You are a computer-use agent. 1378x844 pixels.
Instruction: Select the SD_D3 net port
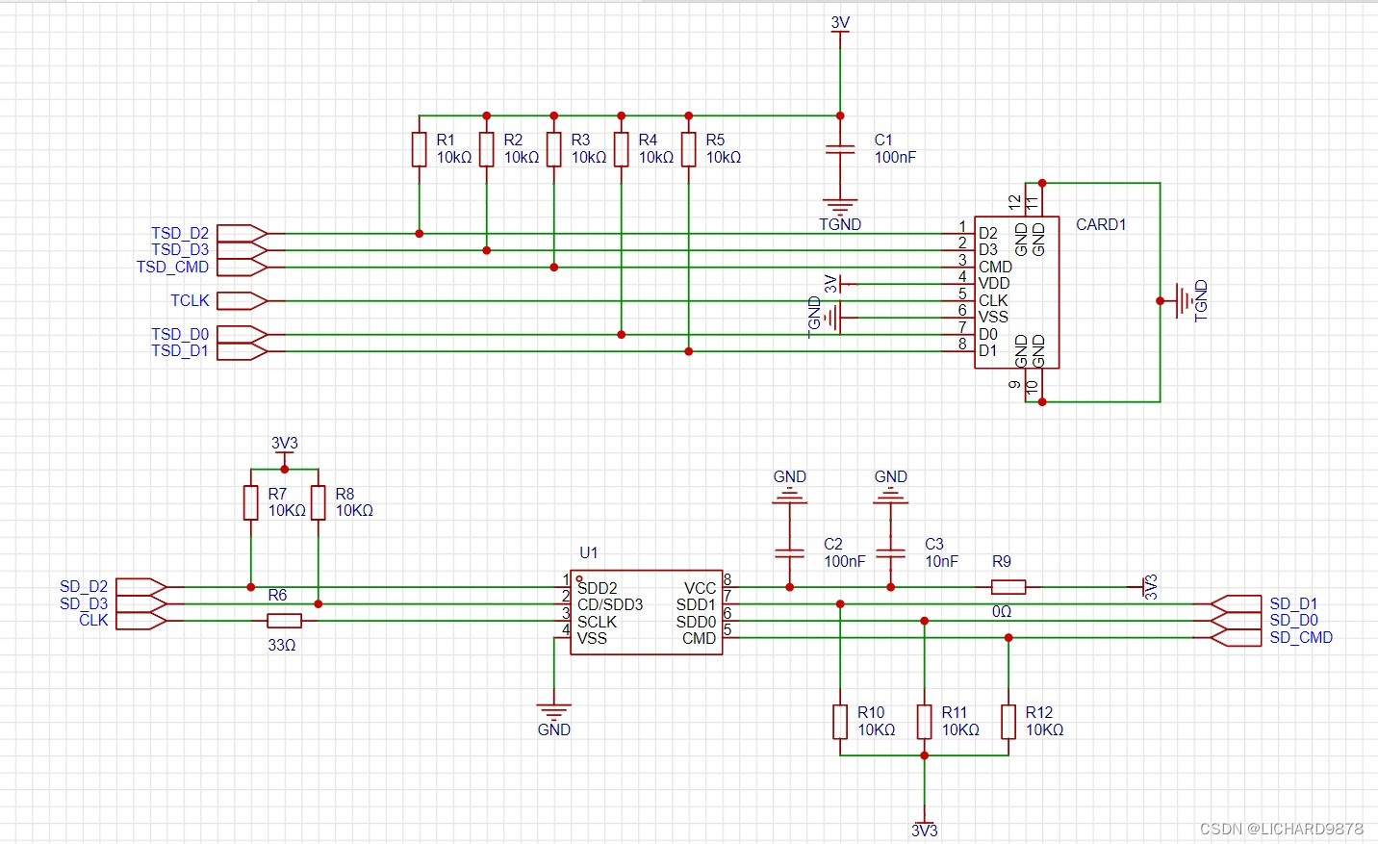tap(141, 603)
